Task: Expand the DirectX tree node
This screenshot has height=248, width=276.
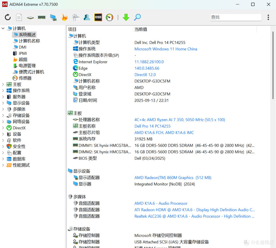Action: click(3, 128)
